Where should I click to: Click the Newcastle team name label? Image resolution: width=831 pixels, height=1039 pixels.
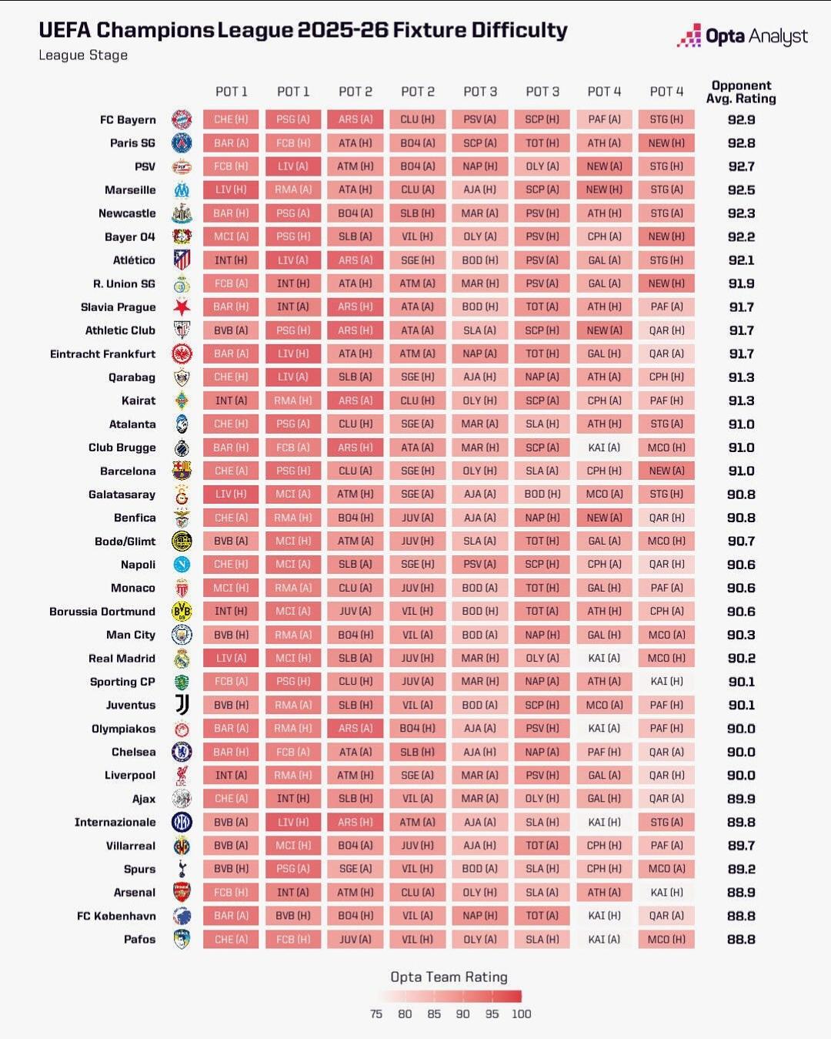click(x=127, y=213)
